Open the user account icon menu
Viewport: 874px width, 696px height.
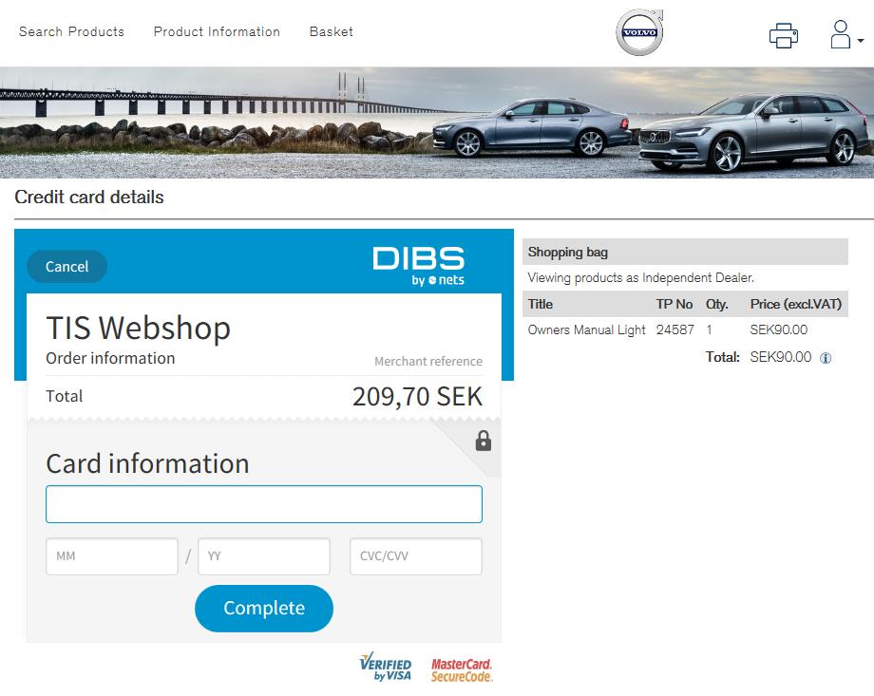(846, 34)
